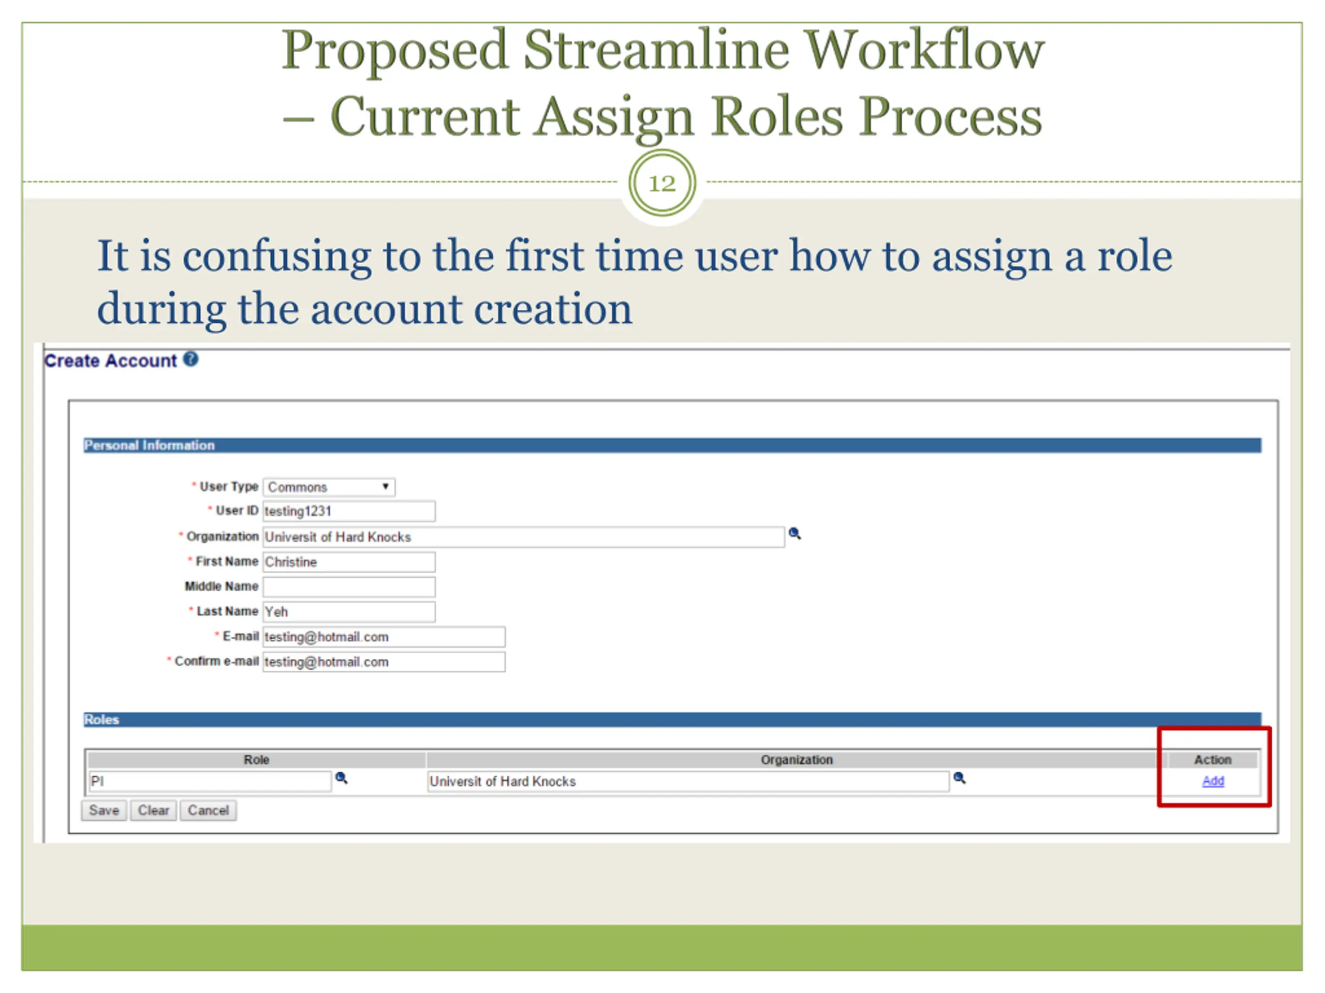This screenshot has height=993, width=1325.
Task: Focus the Organization text field
Action: coord(523,537)
